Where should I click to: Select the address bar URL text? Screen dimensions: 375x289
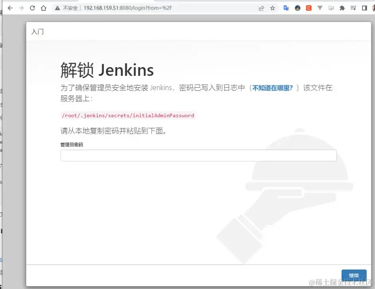click(x=128, y=8)
